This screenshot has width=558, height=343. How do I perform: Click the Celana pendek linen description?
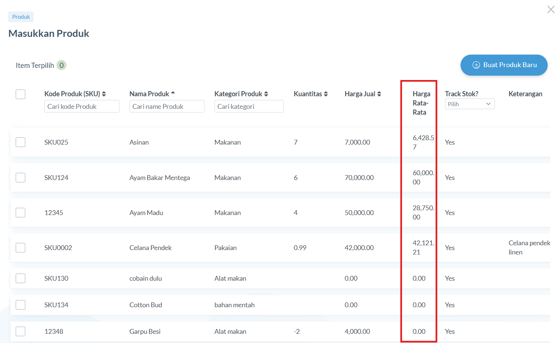(x=529, y=247)
